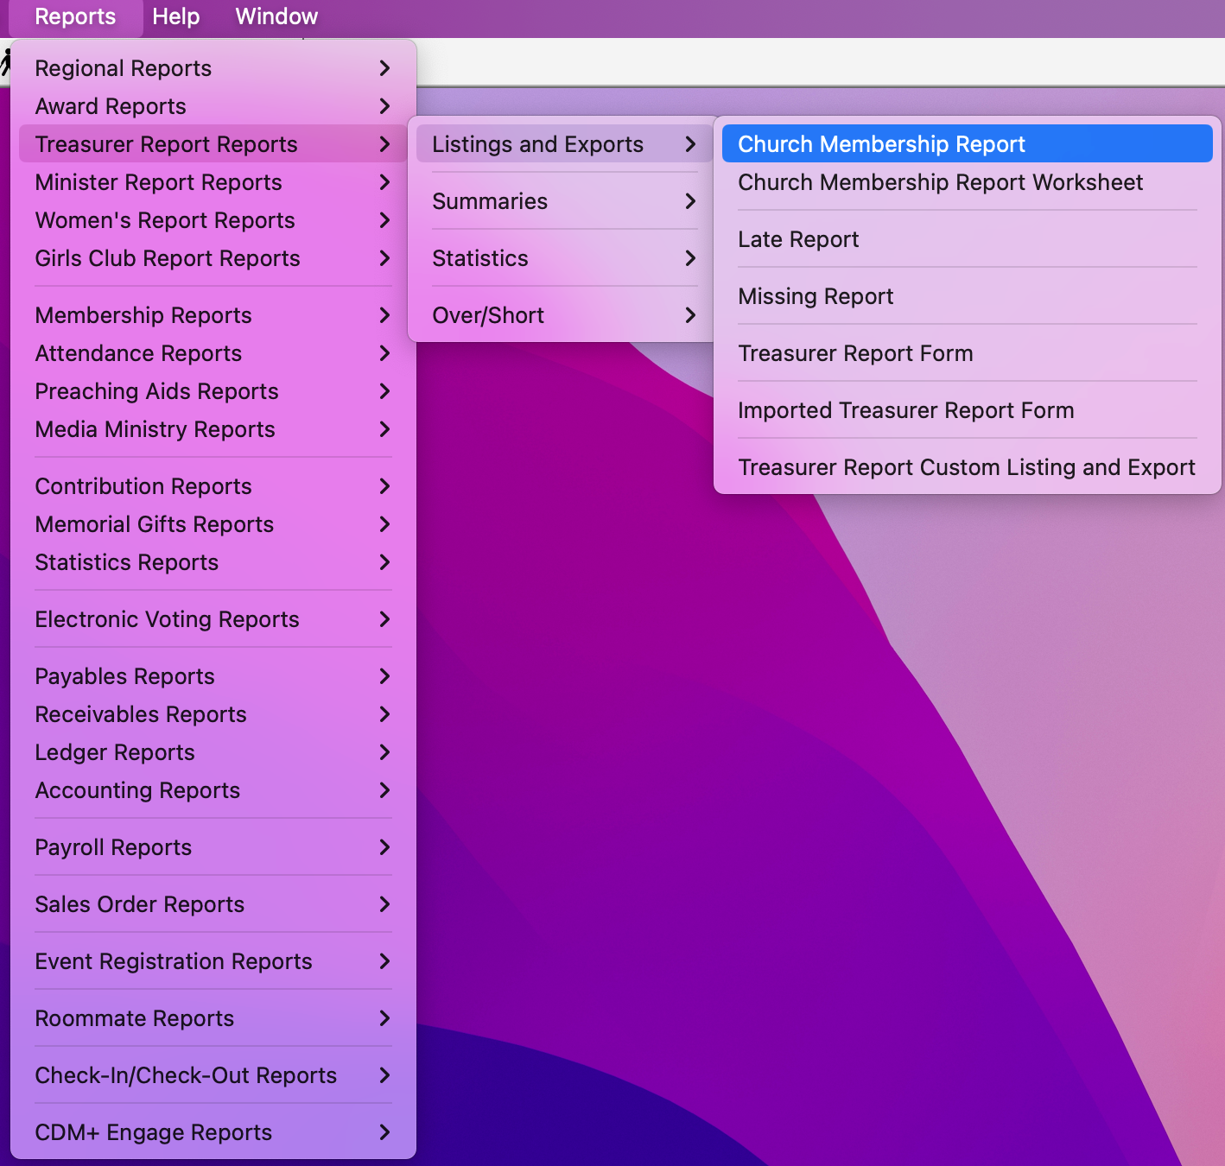Open Membership Reports submenu
The height and width of the screenshot is (1166, 1225).
coord(143,315)
